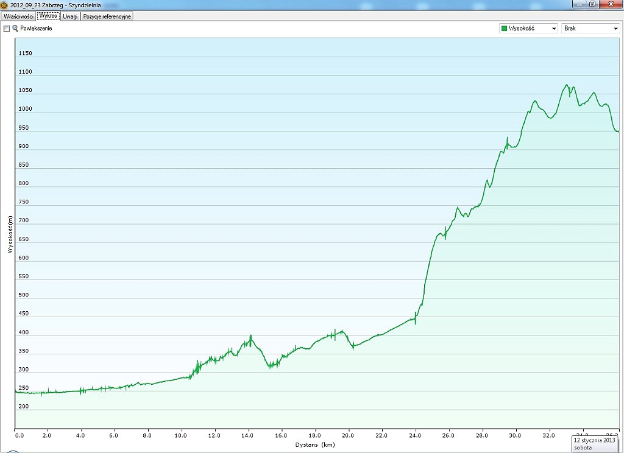Close the Zabrzeg - Szyndzielnia window

click(610, 4)
